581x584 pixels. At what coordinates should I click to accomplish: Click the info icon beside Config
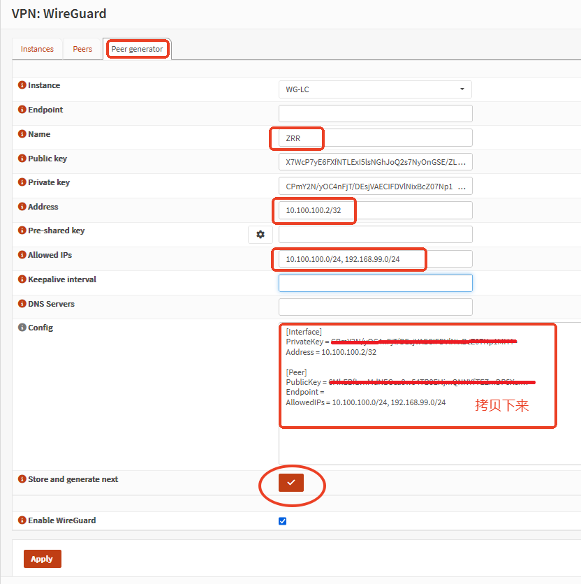tap(22, 328)
